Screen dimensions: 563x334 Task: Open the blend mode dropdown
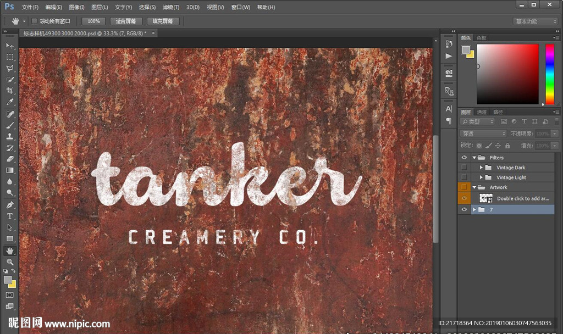pos(483,133)
